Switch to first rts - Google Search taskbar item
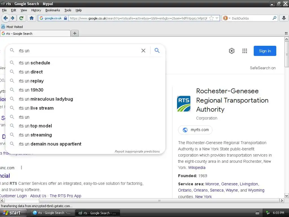This screenshot has height=217, width=289. point(52,213)
